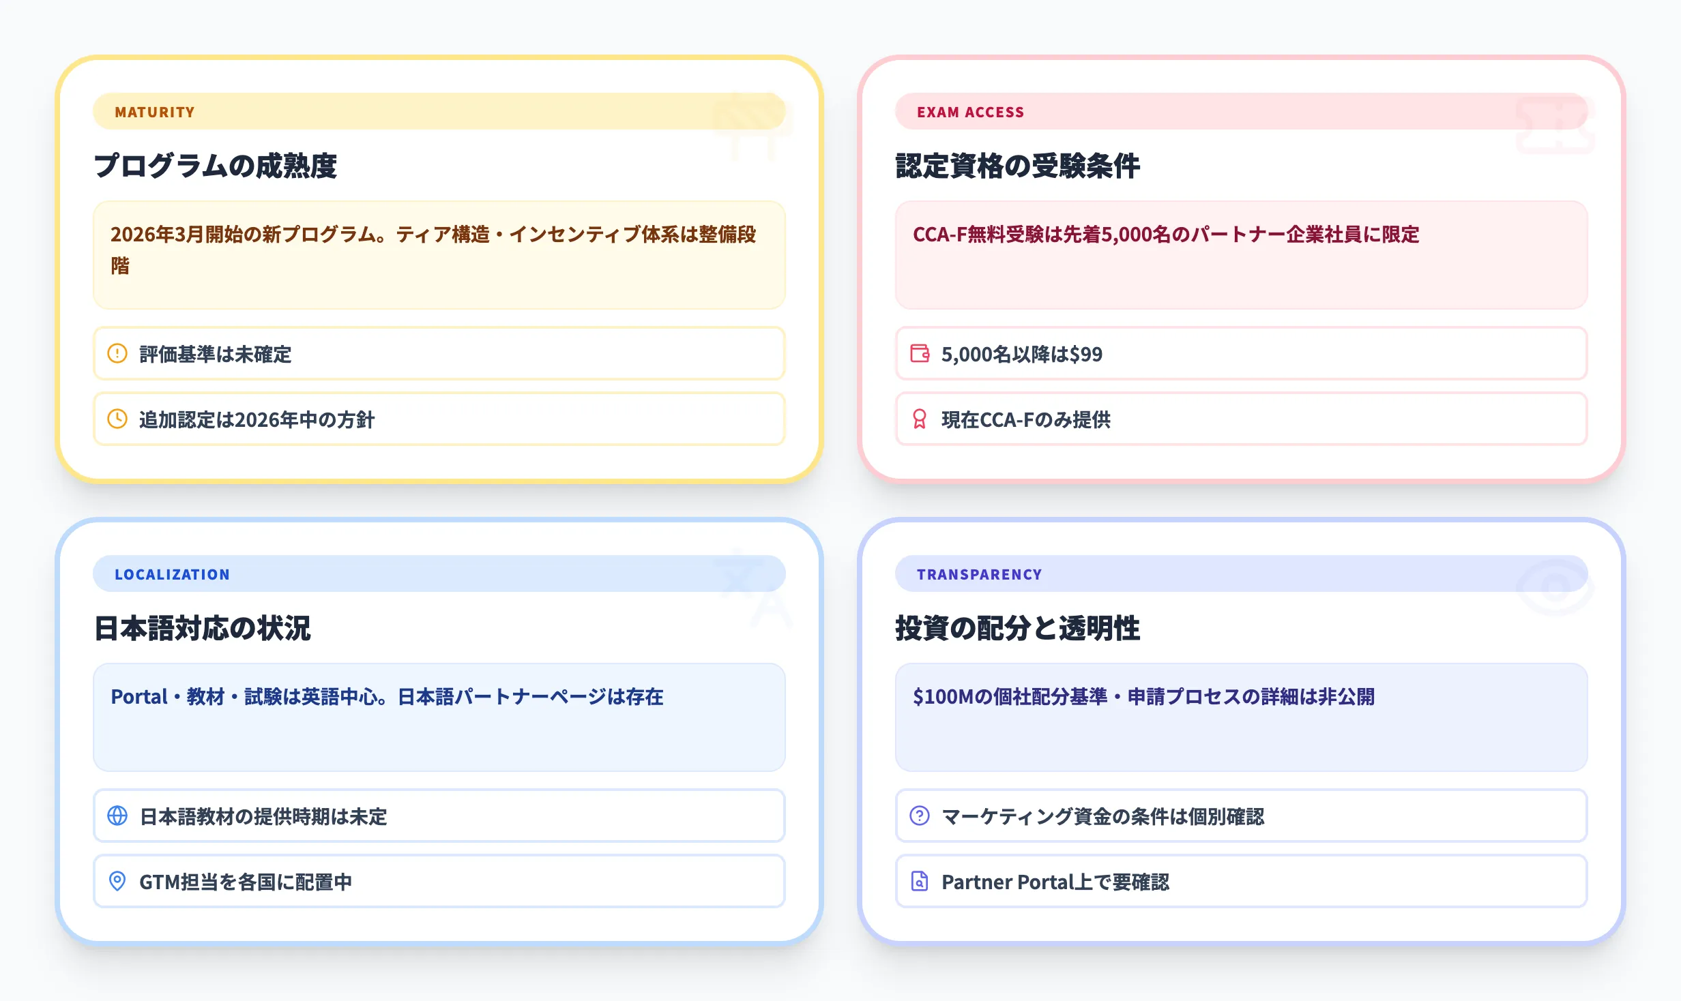The width and height of the screenshot is (1681, 1001).
Task: Click the globe icon beside 日本語教材の提供時期は未定
Action: [x=118, y=816]
